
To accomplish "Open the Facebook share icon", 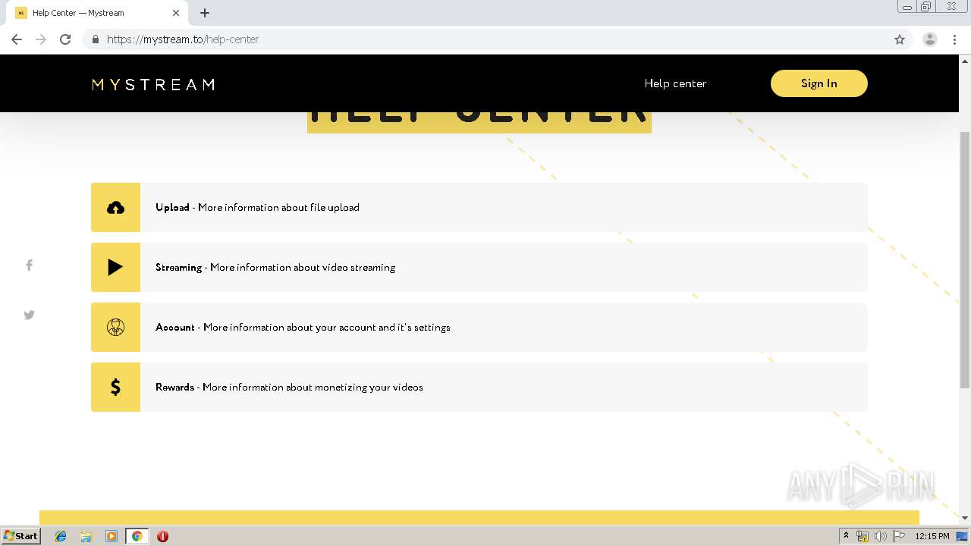I will [x=29, y=265].
